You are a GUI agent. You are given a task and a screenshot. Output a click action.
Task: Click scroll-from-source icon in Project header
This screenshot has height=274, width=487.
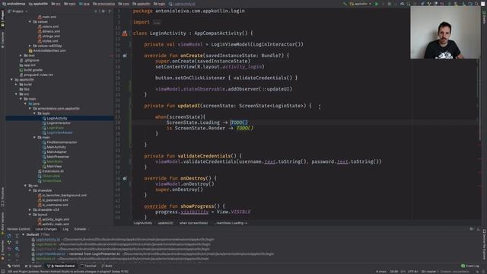(x=96, y=11)
